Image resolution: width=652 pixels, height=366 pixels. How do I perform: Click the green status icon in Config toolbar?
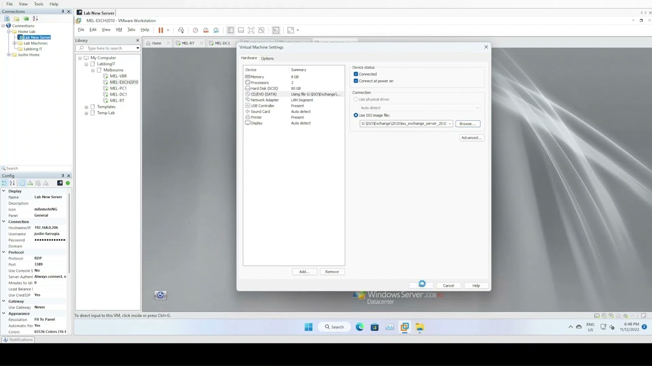click(67, 183)
